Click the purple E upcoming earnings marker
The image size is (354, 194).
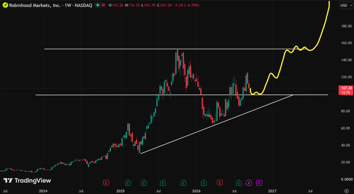(x=259, y=183)
